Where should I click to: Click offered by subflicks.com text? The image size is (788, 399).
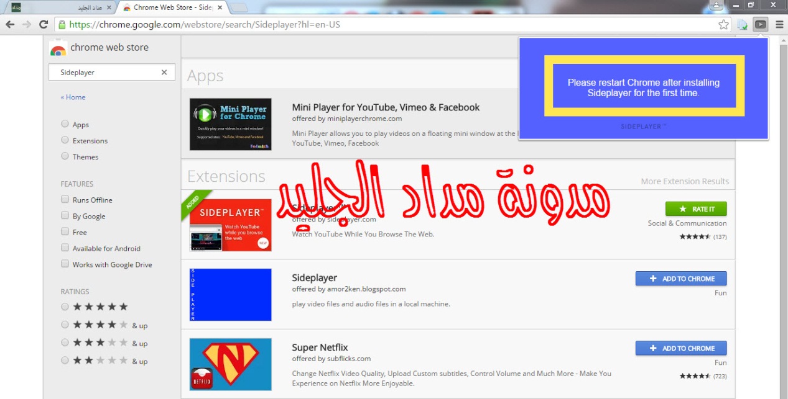tap(331, 359)
